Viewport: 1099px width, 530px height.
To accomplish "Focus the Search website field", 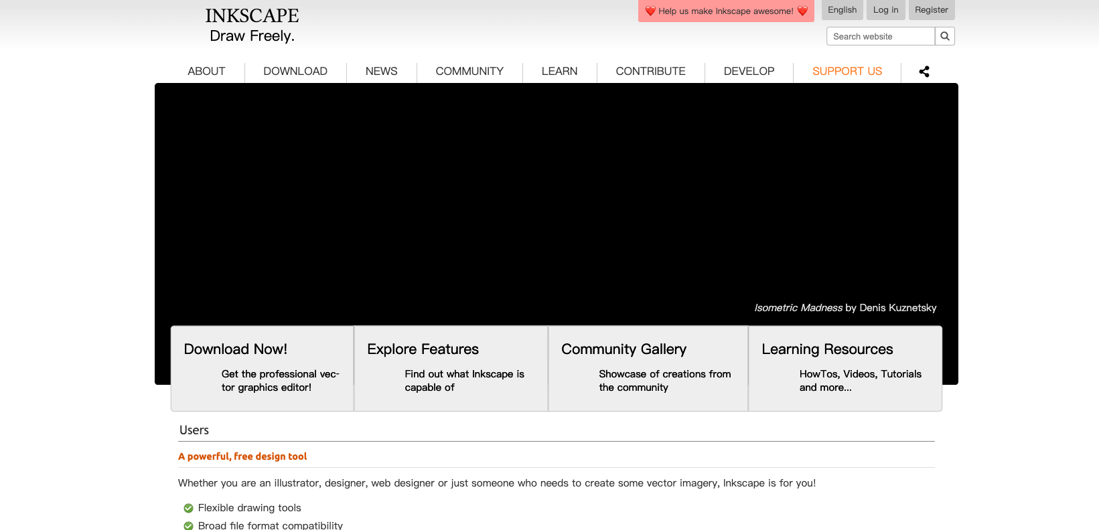I will 881,36.
